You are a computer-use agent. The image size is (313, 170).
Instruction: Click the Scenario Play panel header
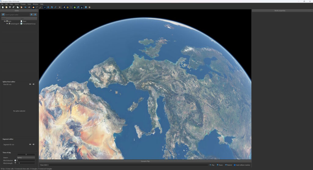click(145, 161)
